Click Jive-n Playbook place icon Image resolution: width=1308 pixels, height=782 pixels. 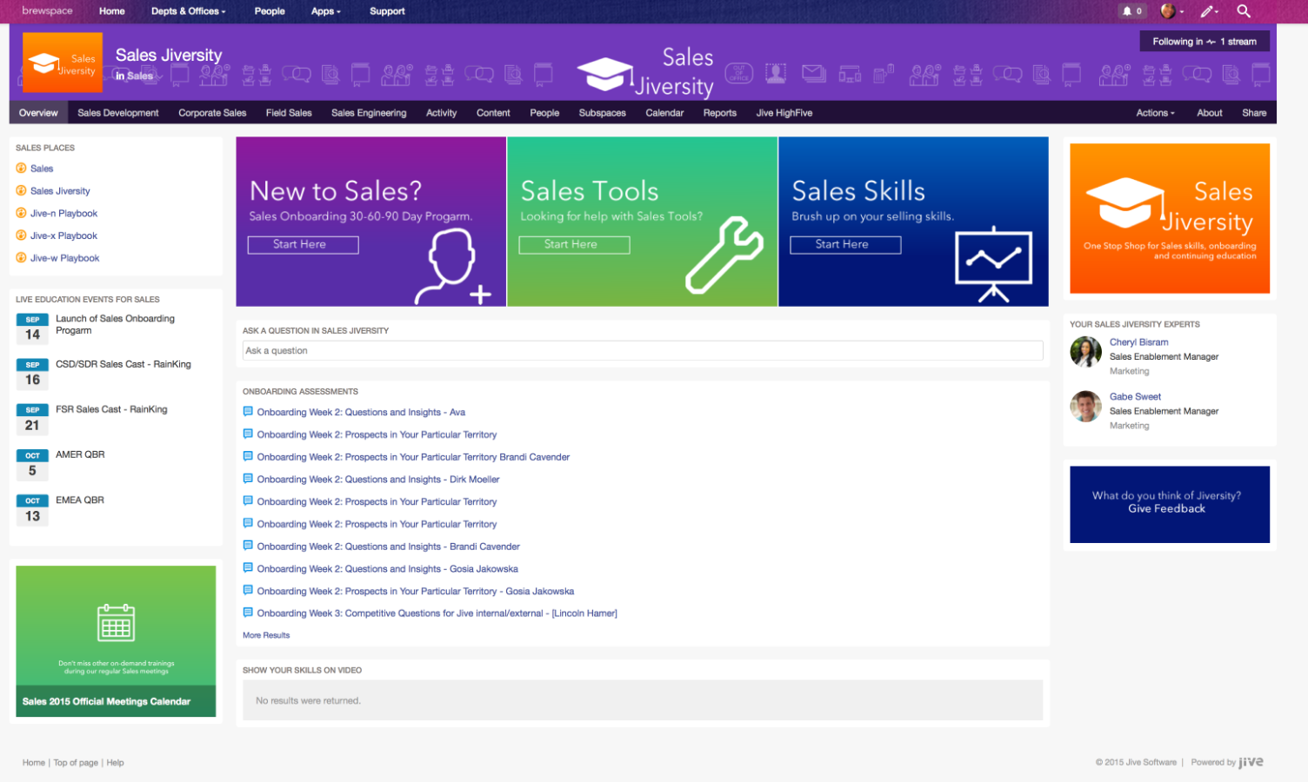click(21, 213)
